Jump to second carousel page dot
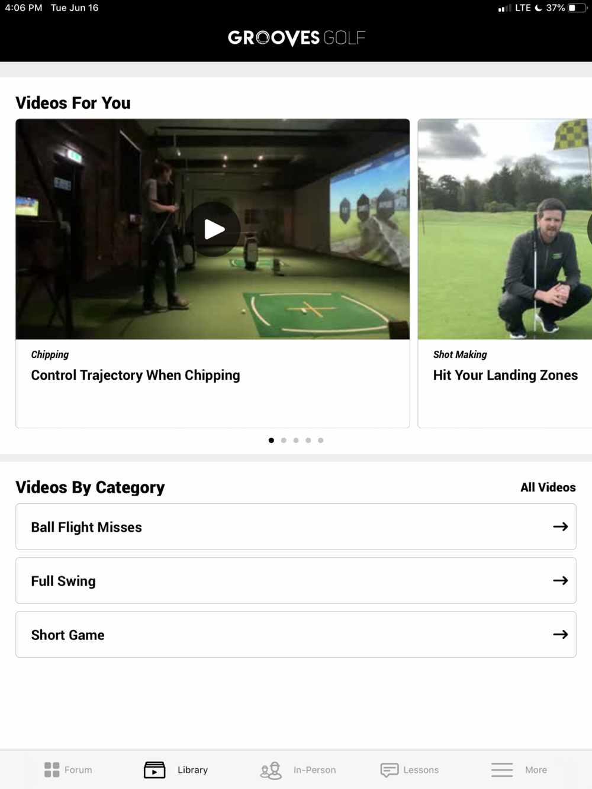The image size is (592, 789). (x=284, y=440)
